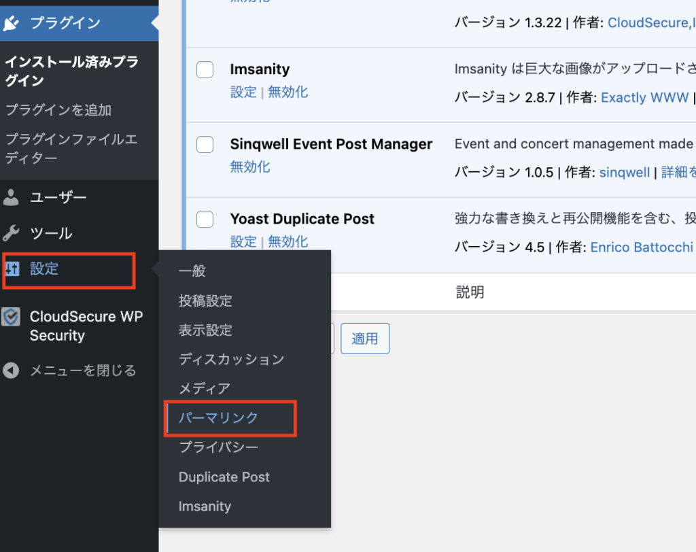Choose 投稿設定 in the settings submenu
Image resolution: width=696 pixels, height=552 pixels.
[205, 300]
